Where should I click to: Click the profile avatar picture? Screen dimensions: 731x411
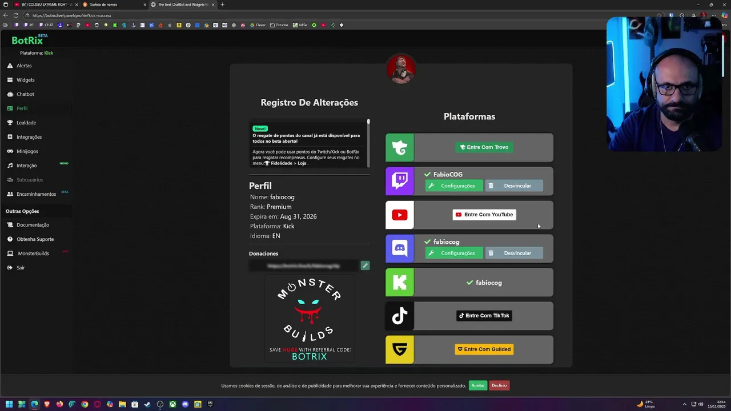point(401,68)
